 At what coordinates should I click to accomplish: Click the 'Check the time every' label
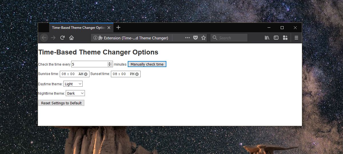click(x=54, y=64)
